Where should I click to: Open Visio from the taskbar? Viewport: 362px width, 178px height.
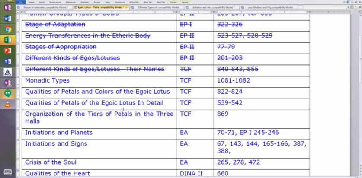pos(7,61)
